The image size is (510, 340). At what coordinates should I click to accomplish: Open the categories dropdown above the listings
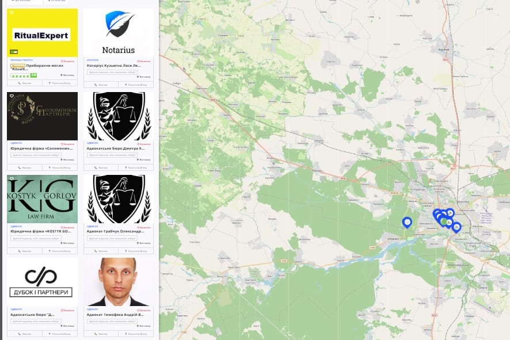(25, 1)
